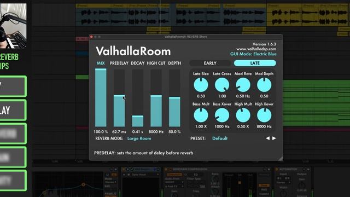This screenshot has height=197, width=350.
Task: Click the High Mult knob
Action: pyautogui.click(x=243, y=115)
